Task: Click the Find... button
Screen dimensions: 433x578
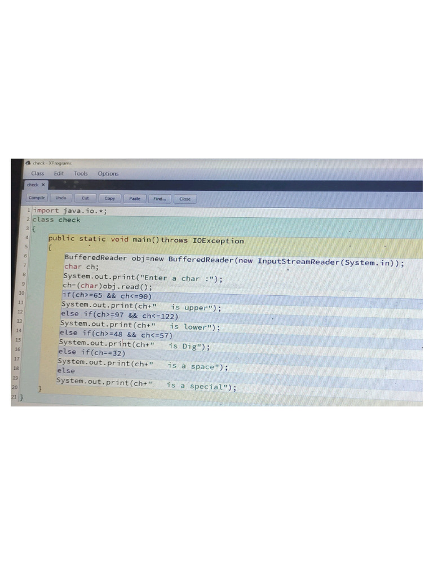Action: (160, 199)
